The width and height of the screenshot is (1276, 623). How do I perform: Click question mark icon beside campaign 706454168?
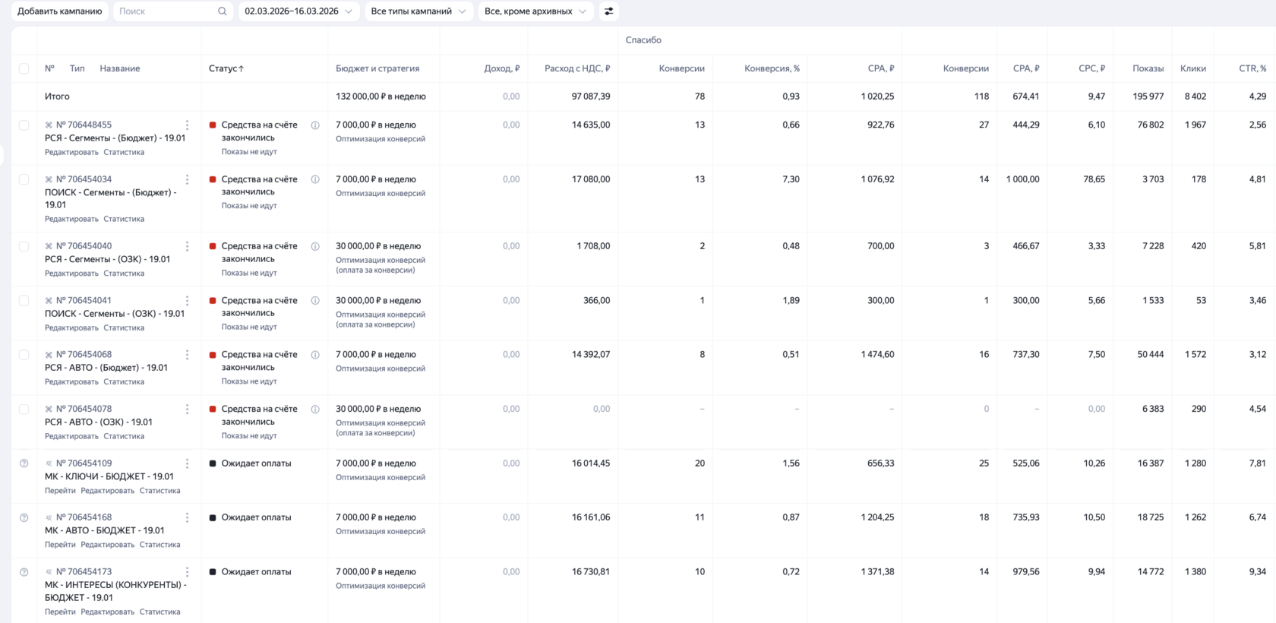coord(24,517)
